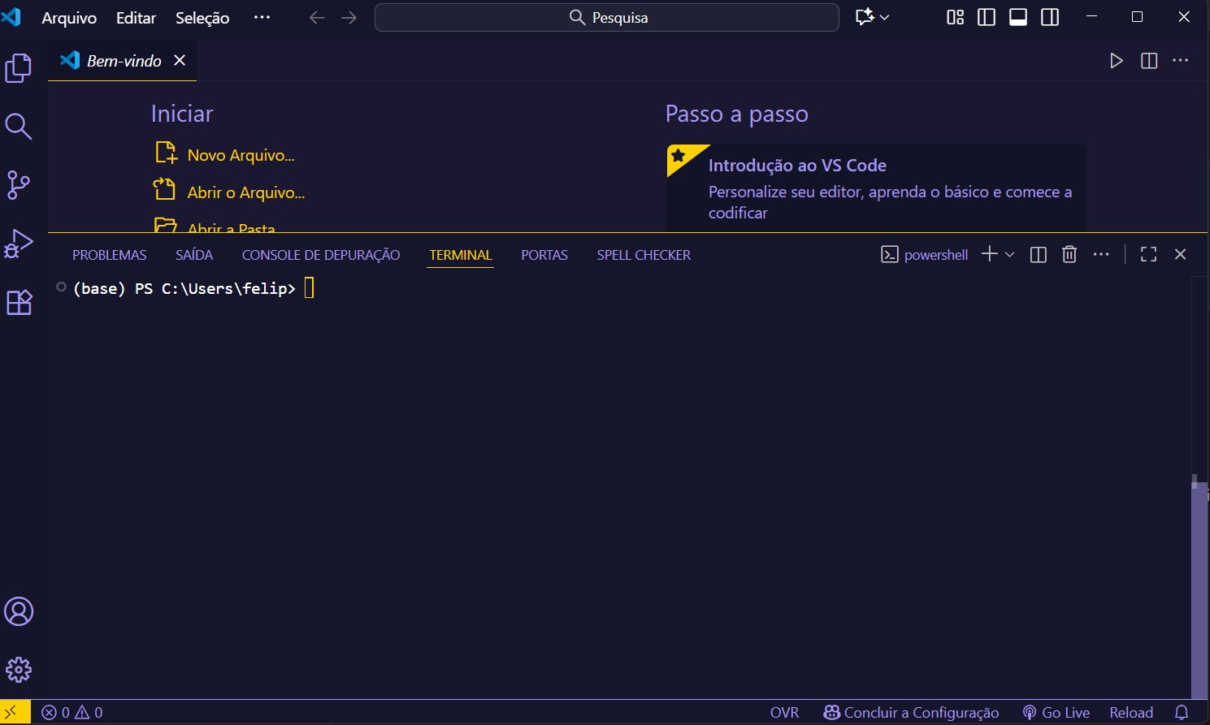Image resolution: width=1210 pixels, height=725 pixels.
Task: Expand the Copilot dropdown in title bar
Action: 885,17
